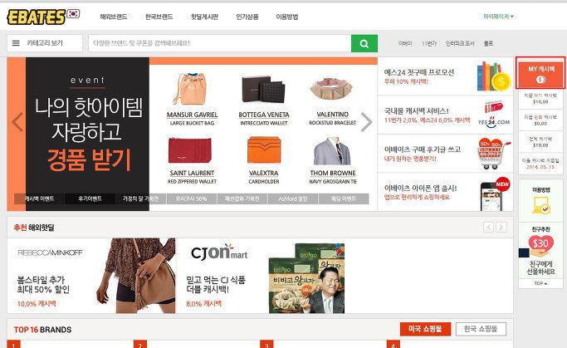Click the 비비고 dumpling product image
Viewport: 567px width, 348px height.
[306, 278]
